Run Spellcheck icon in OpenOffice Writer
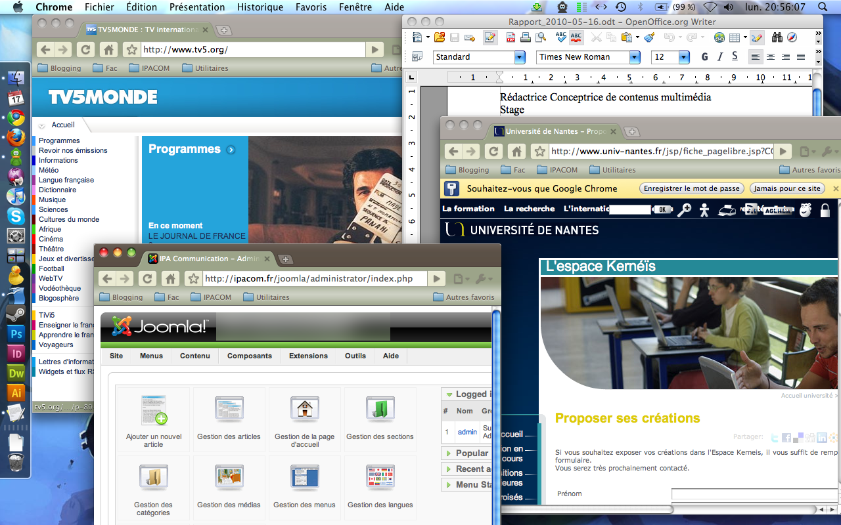This screenshot has width=841, height=525. point(560,37)
